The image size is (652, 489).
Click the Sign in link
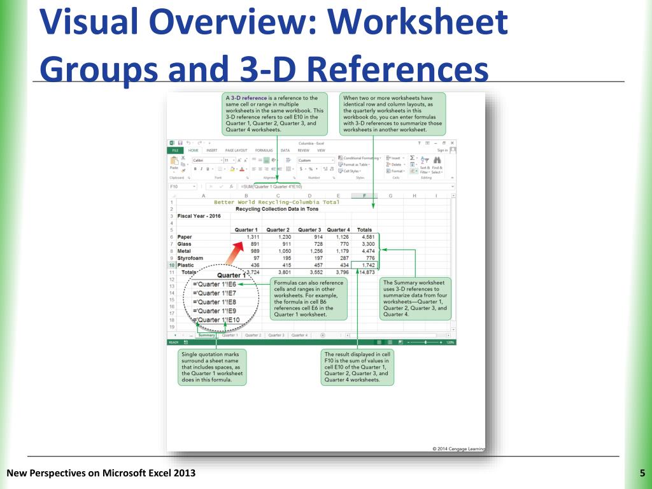pyautogui.click(x=443, y=150)
